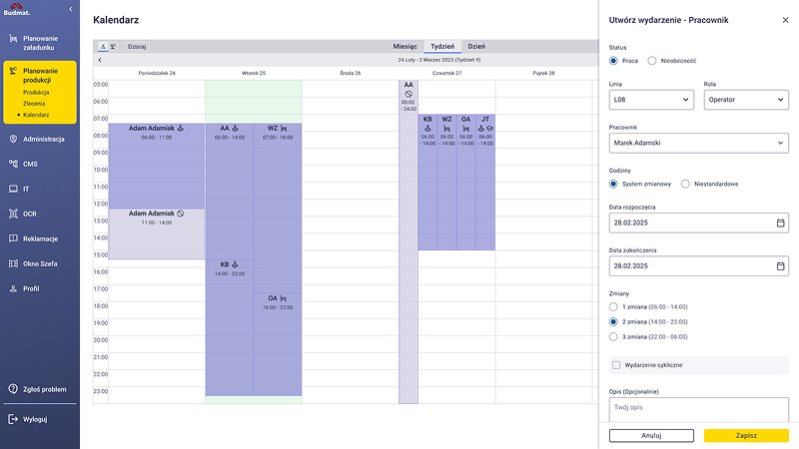
Task: Open the Produkcja submenu item
Action: tap(36, 93)
